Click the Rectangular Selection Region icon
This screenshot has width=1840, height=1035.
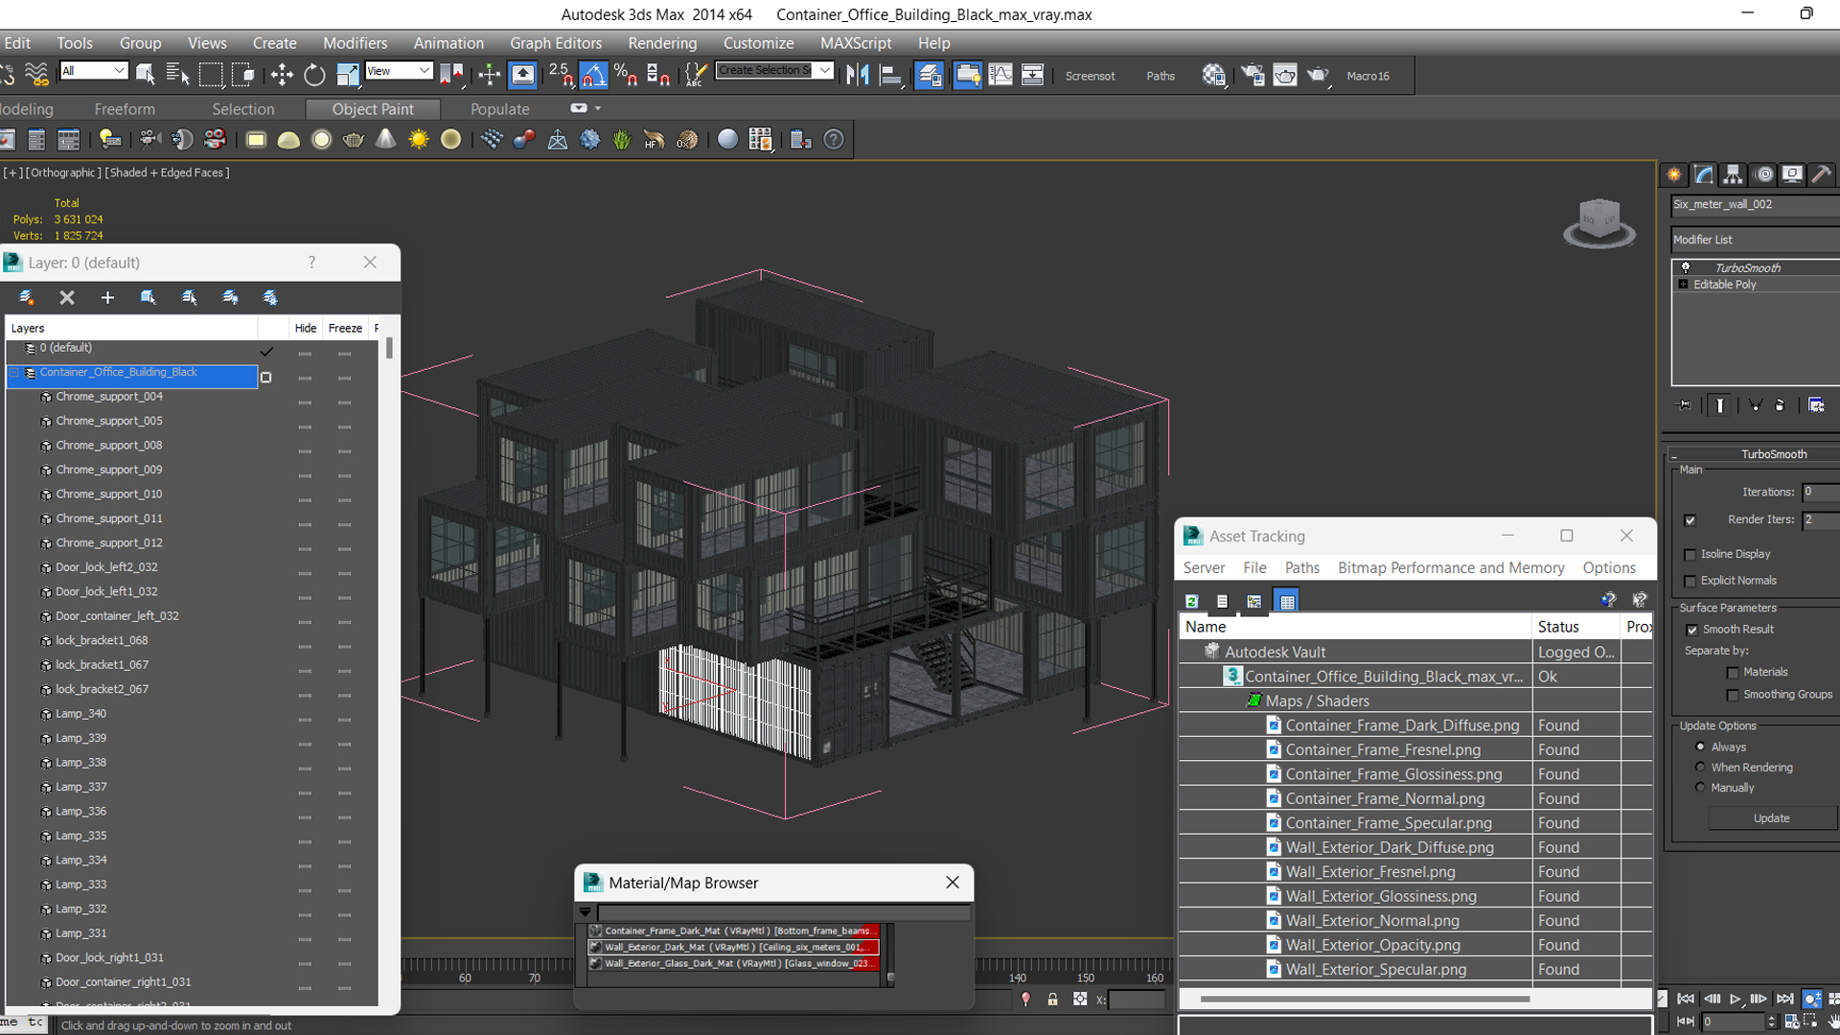pyautogui.click(x=211, y=75)
